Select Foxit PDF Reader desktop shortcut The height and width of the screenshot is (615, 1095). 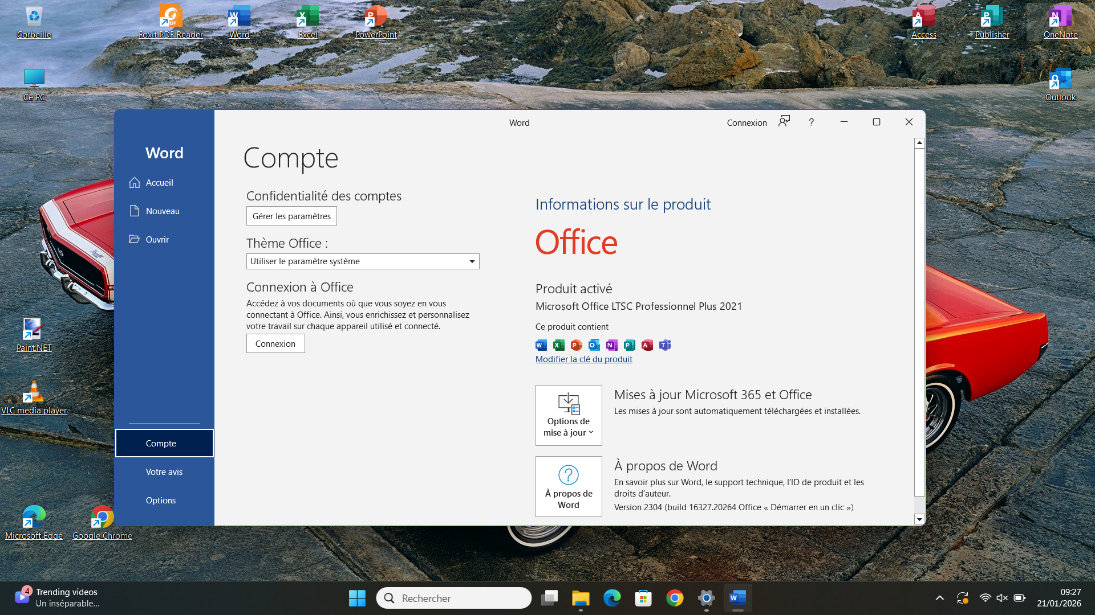pyautogui.click(x=171, y=23)
